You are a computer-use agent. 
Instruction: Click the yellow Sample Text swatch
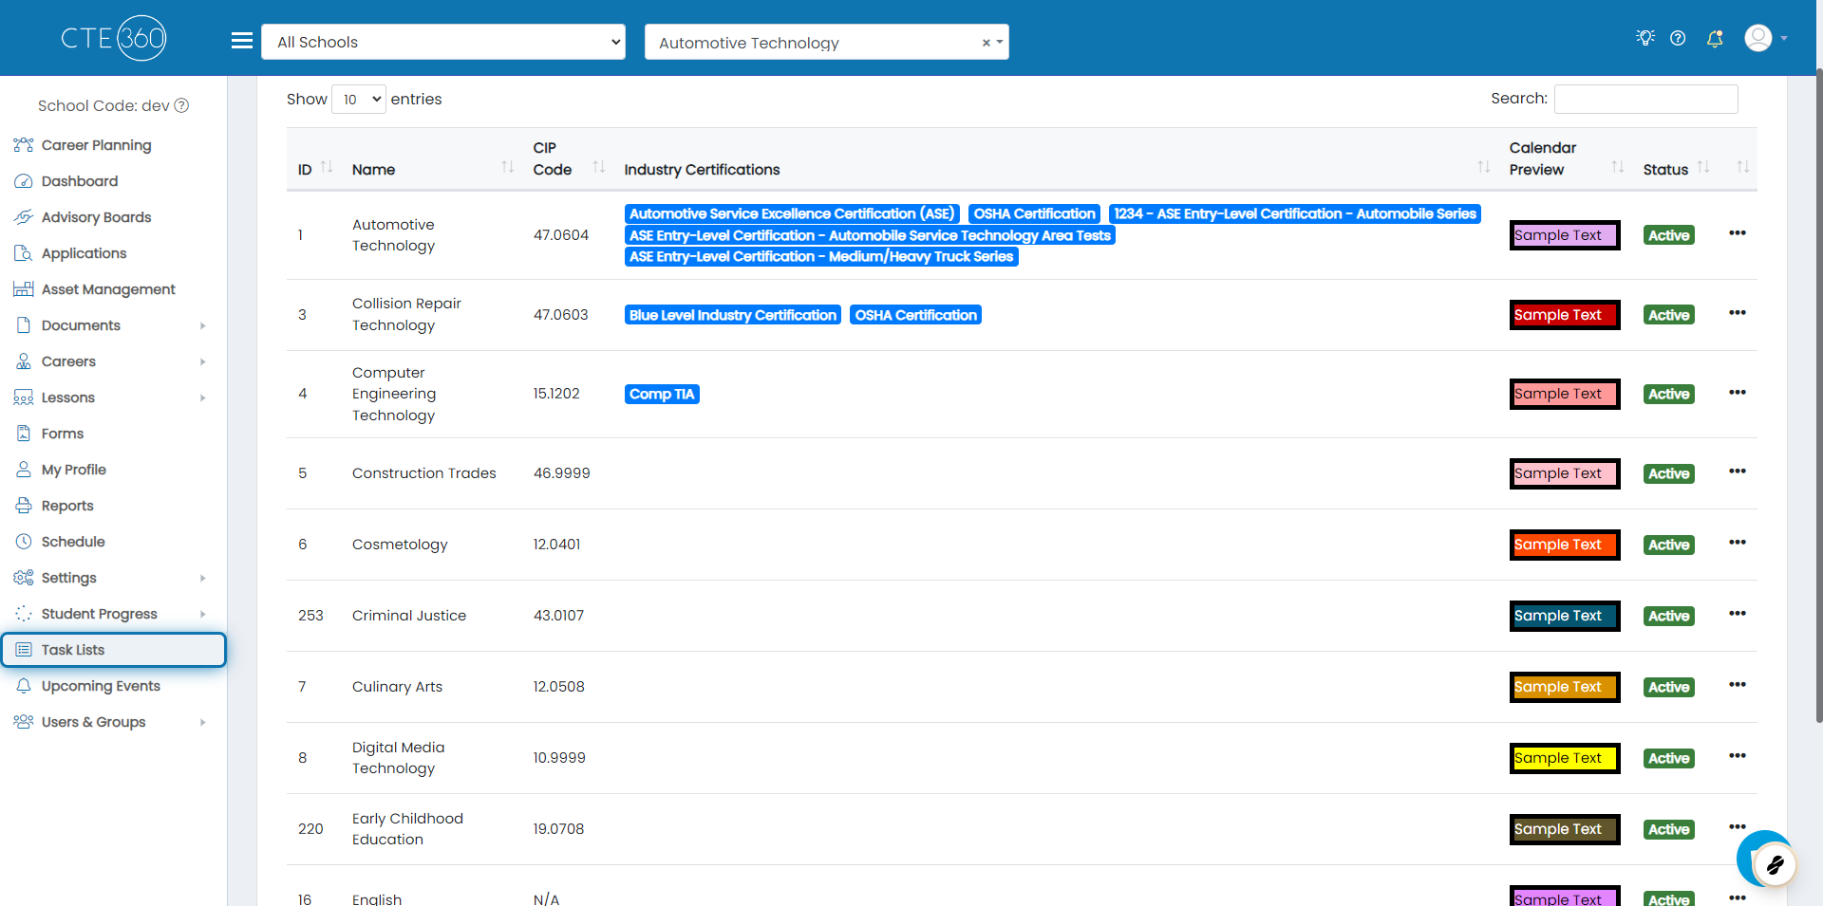click(1564, 758)
